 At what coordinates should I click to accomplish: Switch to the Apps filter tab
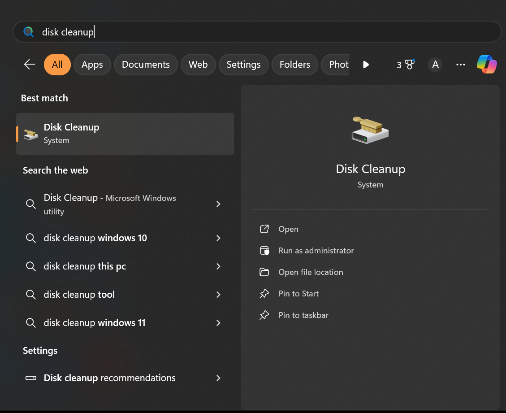pyautogui.click(x=92, y=65)
